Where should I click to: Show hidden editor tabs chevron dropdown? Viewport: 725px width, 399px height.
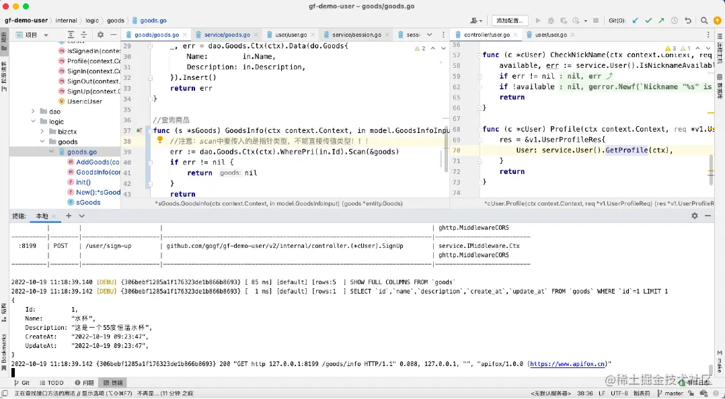point(430,35)
